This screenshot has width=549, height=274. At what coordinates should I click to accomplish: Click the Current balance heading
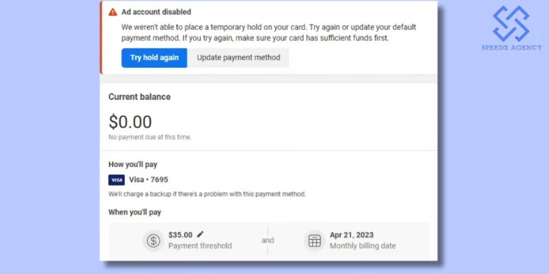[139, 97]
